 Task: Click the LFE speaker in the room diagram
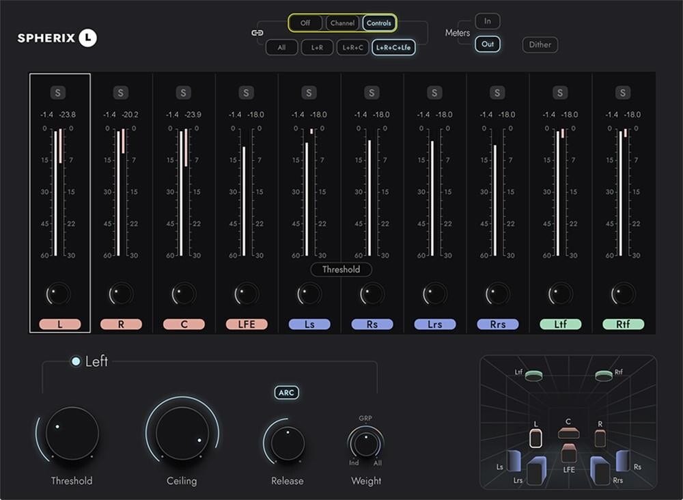pos(569,453)
